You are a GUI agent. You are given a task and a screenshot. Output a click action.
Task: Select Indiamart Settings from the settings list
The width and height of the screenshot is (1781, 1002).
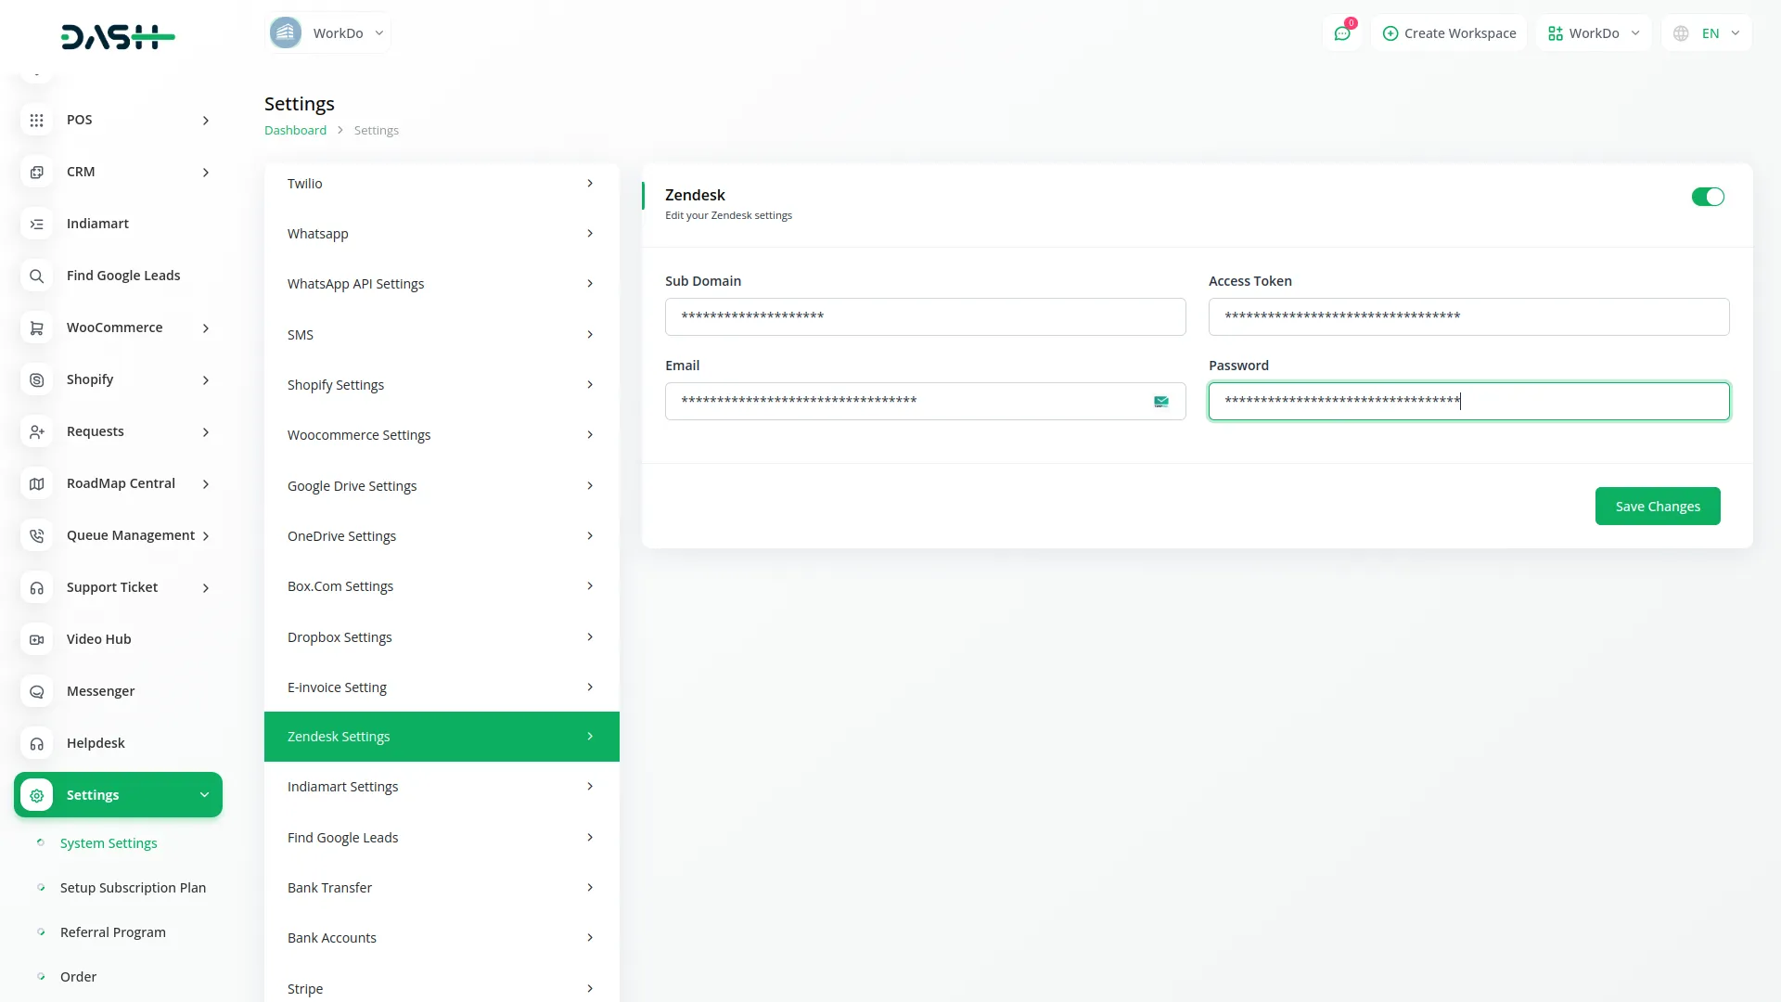pyautogui.click(x=441, y=786)
